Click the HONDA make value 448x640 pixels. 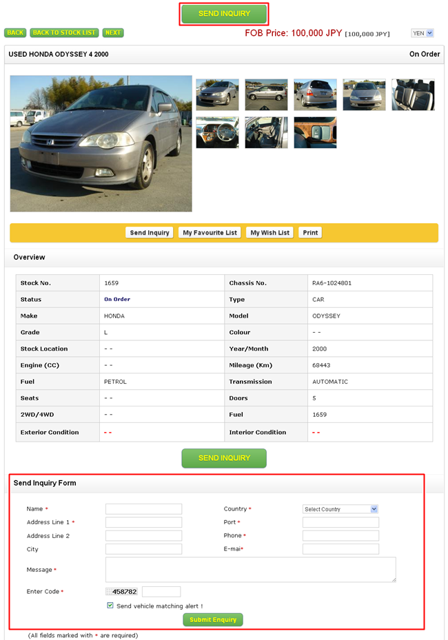coord(114,316)
